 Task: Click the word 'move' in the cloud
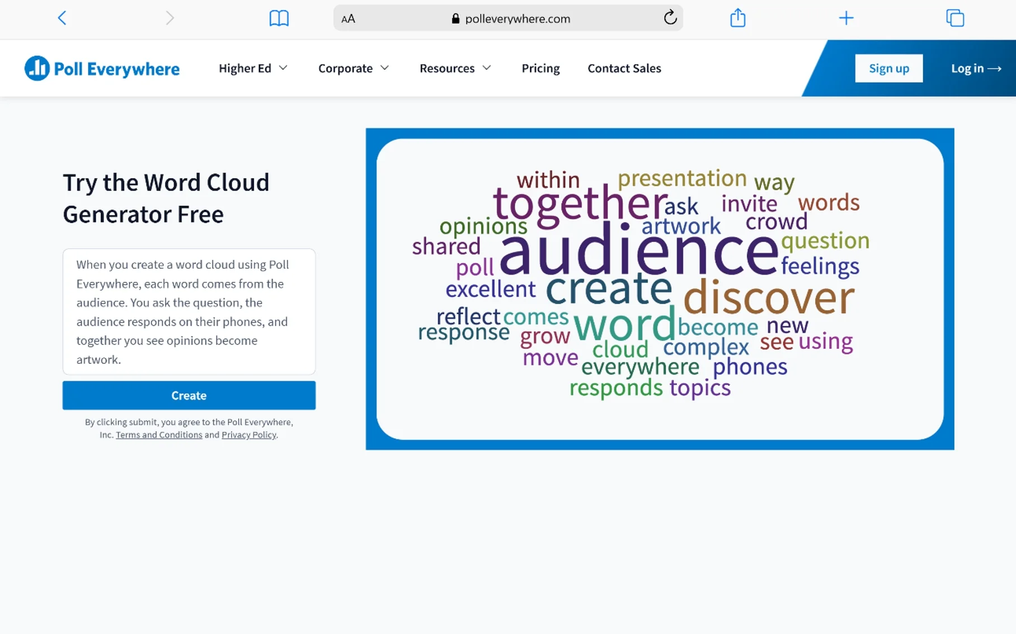coord(550,357)
